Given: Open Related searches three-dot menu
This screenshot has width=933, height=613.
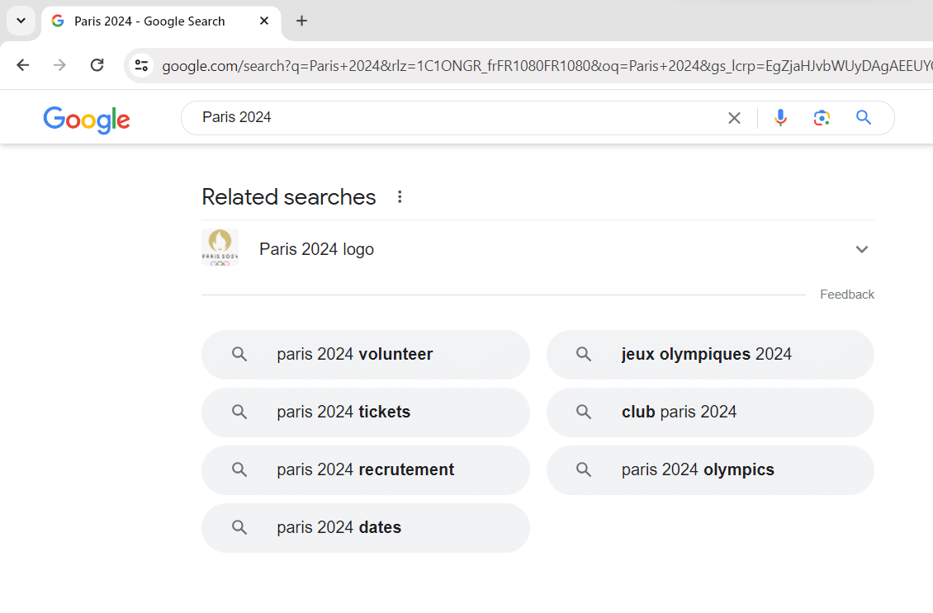Looking at the screenshot, I should (400, 197).
